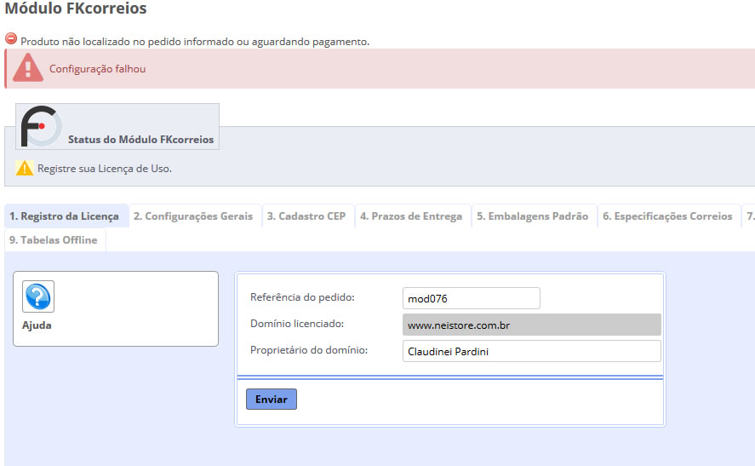This screenshot has width=755, height=466.
Task: Click the Ajuda label
Action: 37,325
